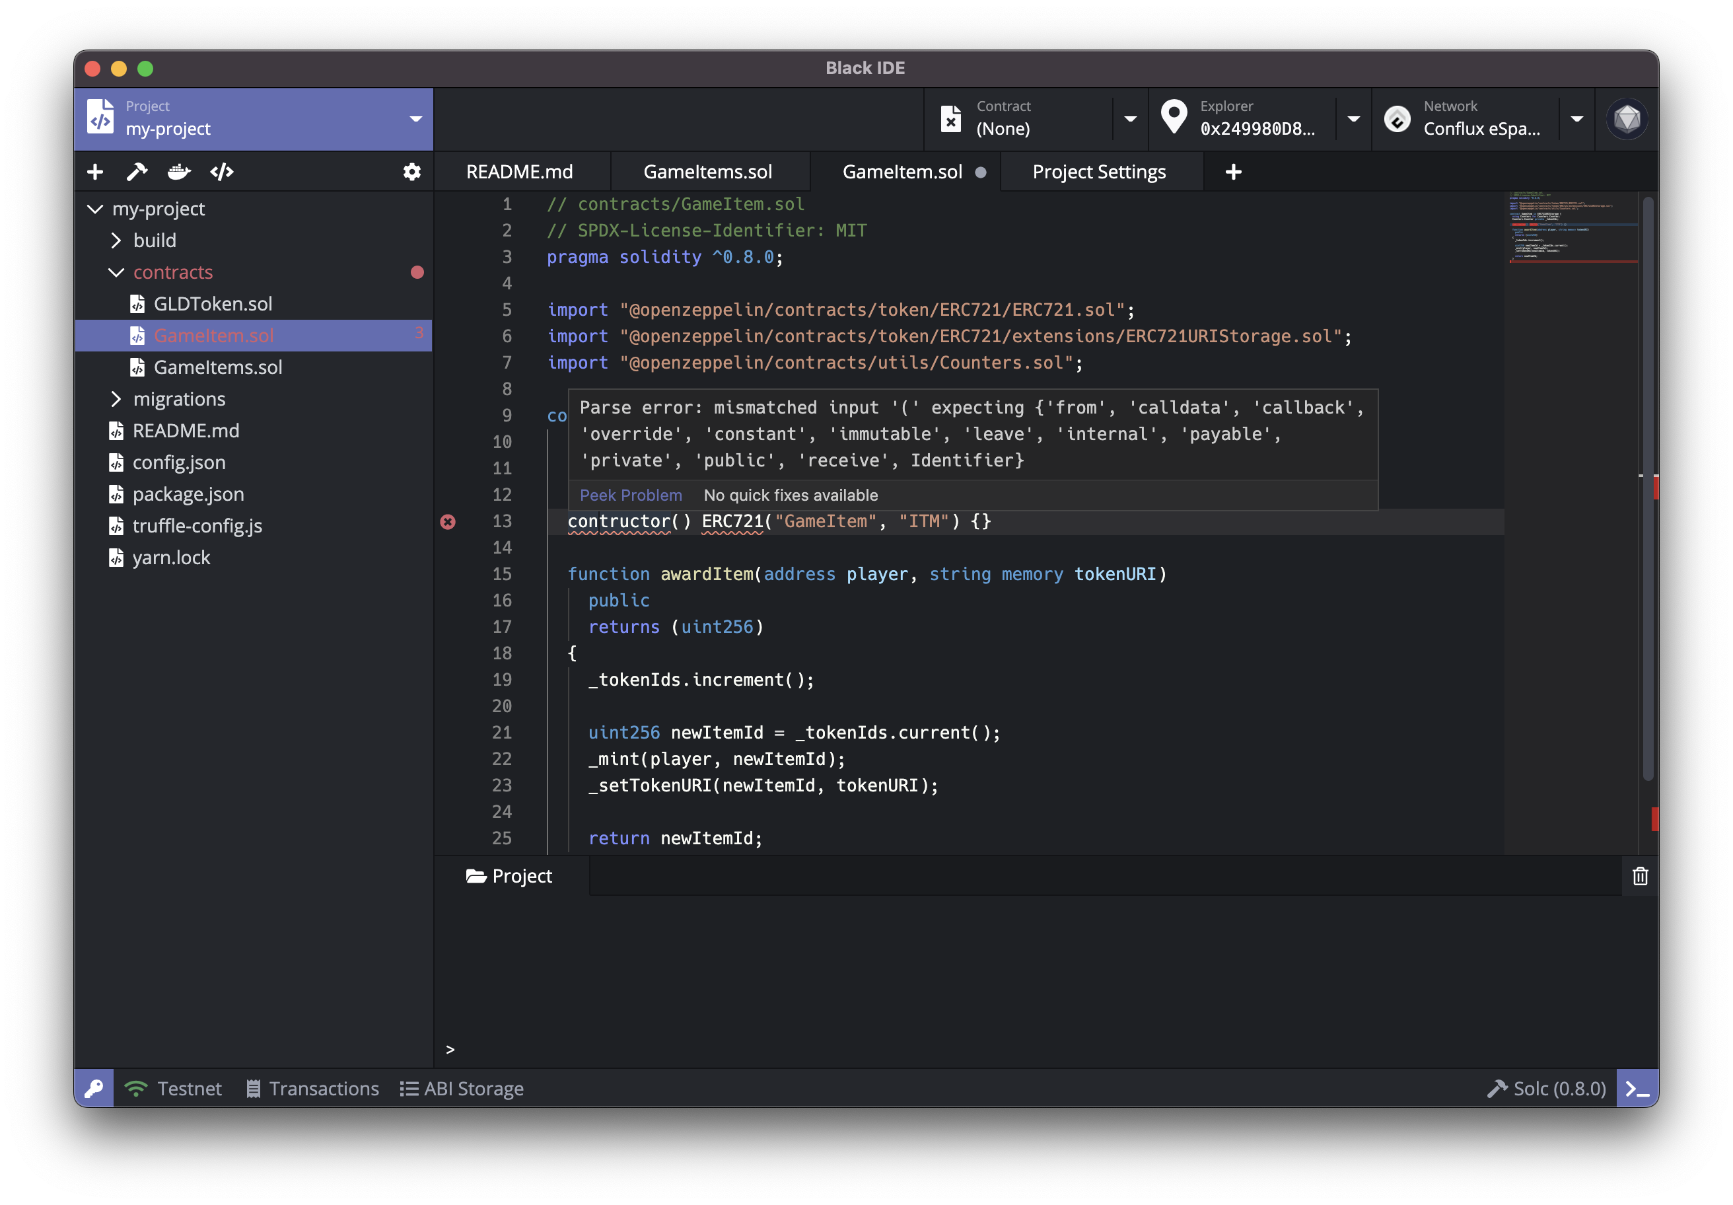The height and width of the screenshot is (1205, 1733).
Task: Click the hammer build icon in sidebar toolbar
Action: click(137, 172)
